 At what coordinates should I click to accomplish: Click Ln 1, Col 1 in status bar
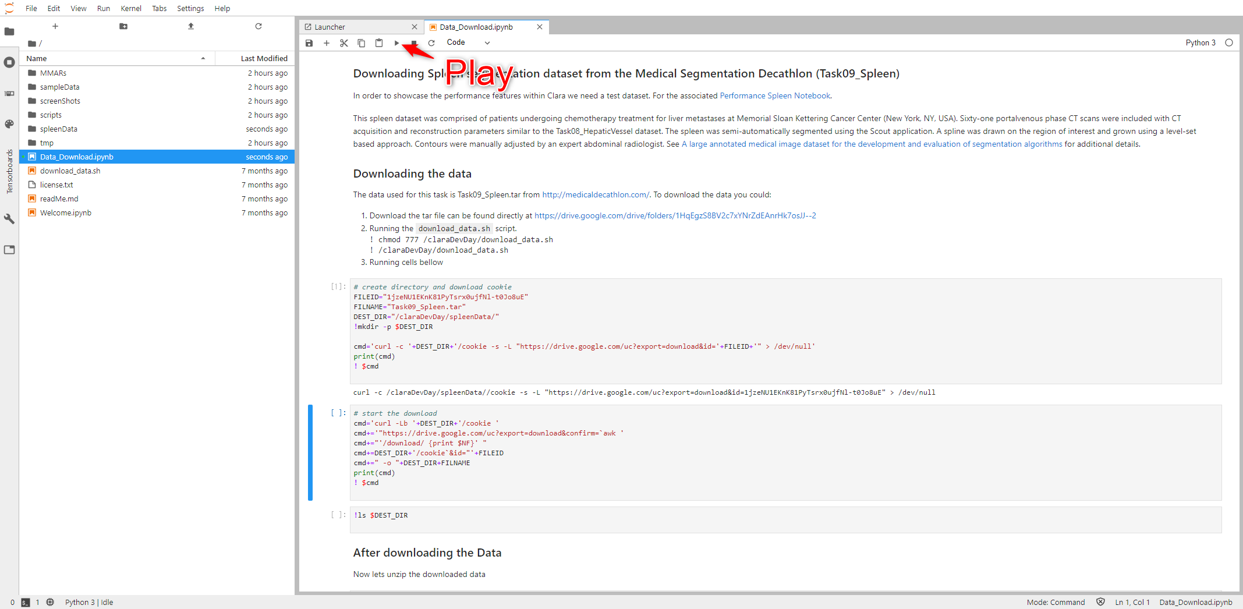coord(1132,603)
